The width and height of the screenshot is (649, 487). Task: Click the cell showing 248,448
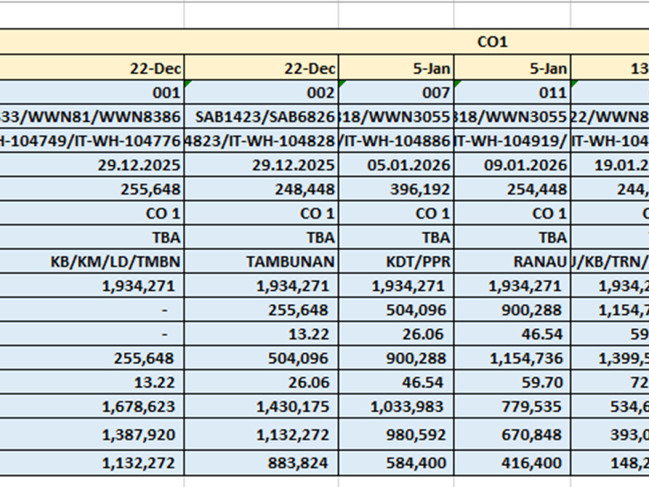[x=261, y=189]
